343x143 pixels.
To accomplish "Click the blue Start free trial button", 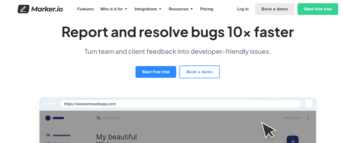I will [x=156, y=72].
